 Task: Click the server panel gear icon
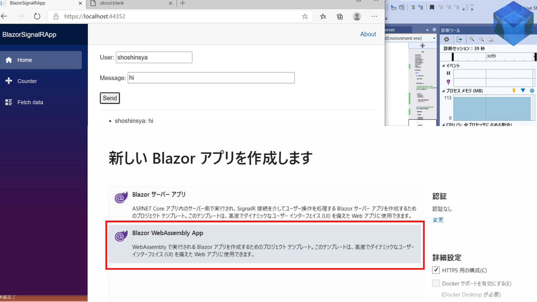click(434, 30)
